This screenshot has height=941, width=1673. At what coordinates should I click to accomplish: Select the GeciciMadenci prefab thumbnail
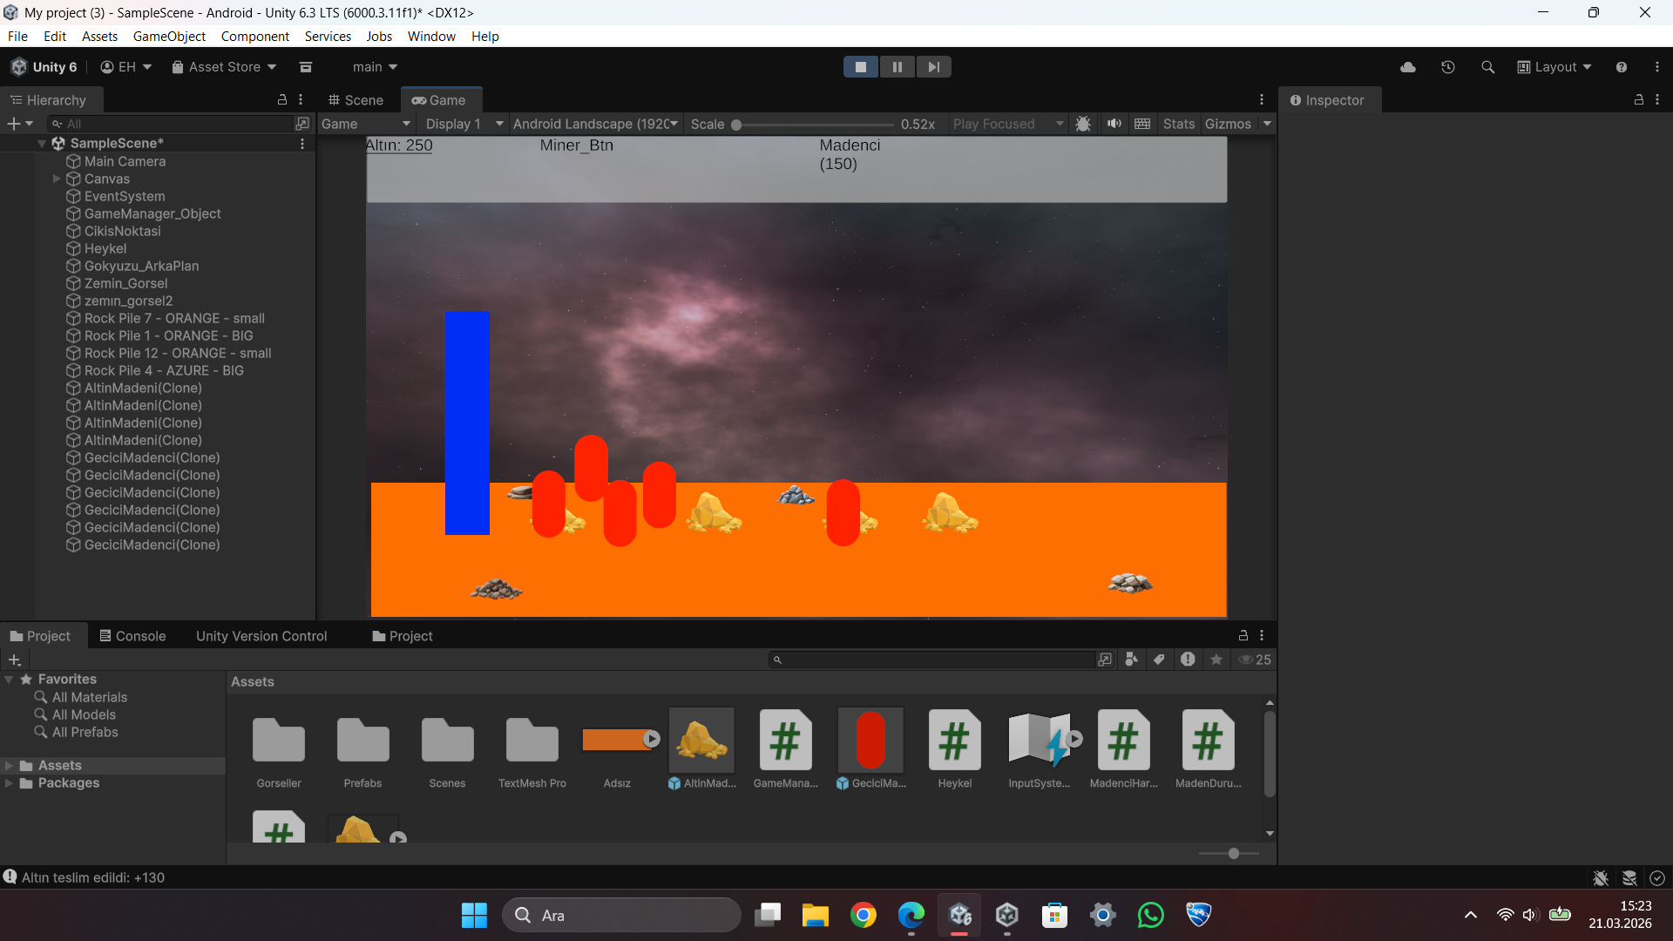point(870,741)
